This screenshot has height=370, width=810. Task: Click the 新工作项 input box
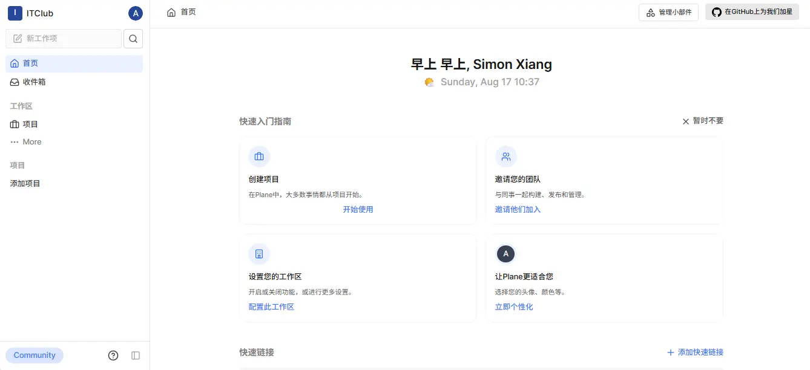click(64, 39)
